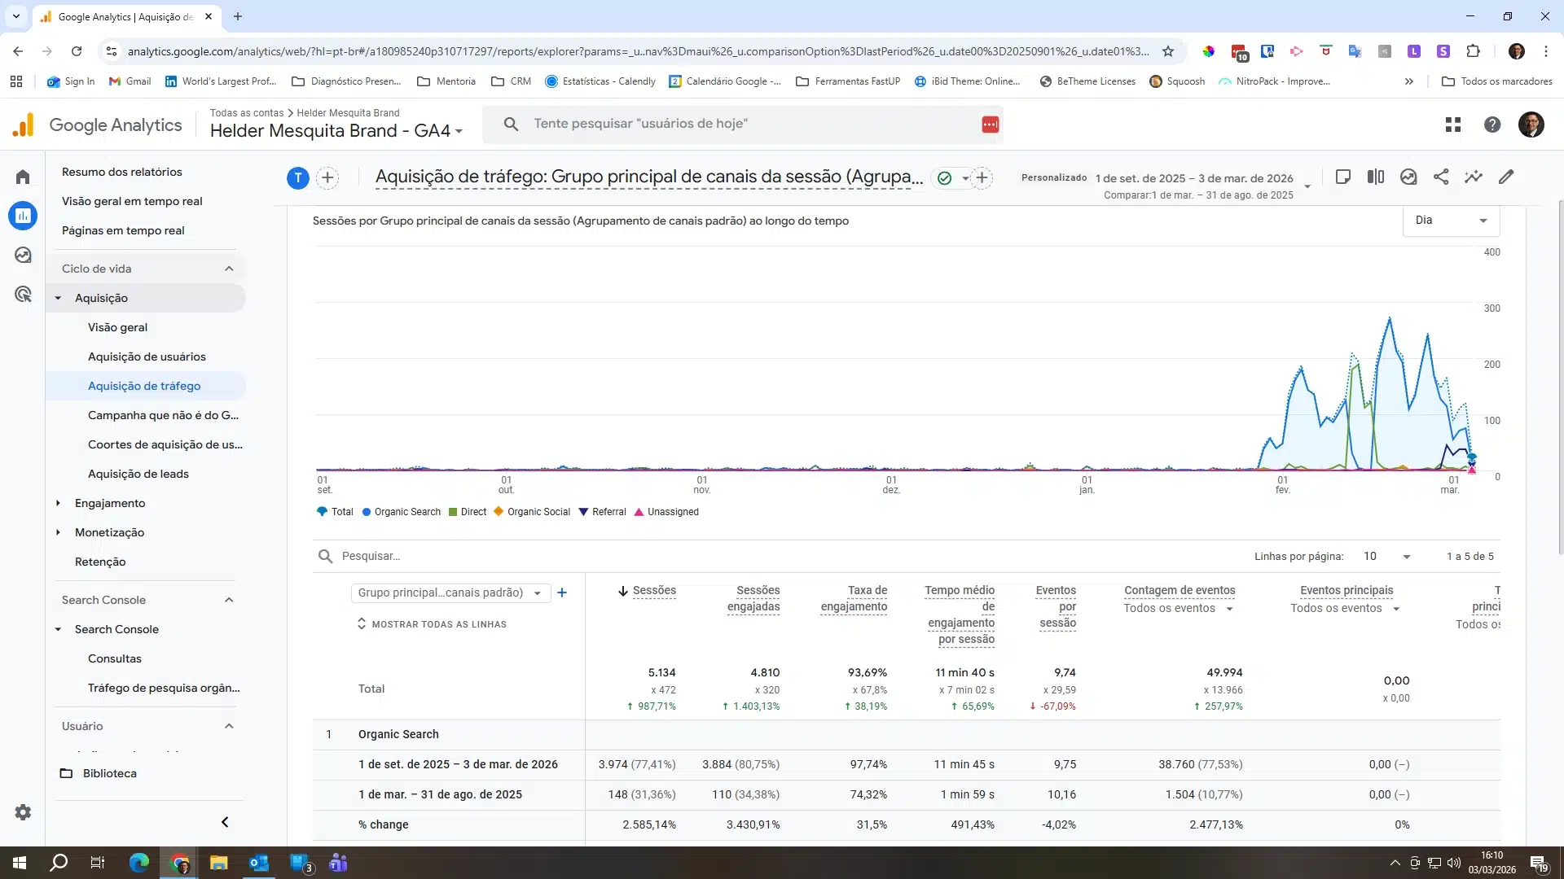Expand the Engajamento section
The width and height of the screenshot is (1564, 879).
click(x=110, y=503)
